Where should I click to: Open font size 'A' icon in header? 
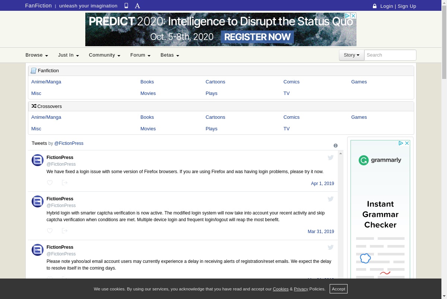tap(137, 6)
